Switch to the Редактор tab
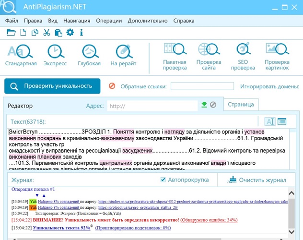Viewport: 303px width, 240px height. (20, 106)
